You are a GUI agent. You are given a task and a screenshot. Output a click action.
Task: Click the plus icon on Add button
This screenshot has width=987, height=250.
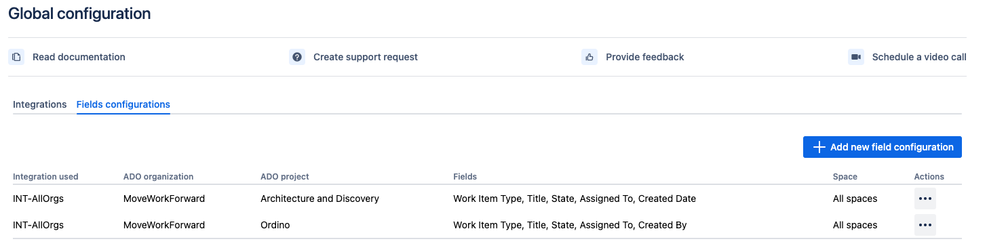coord(819,147)
